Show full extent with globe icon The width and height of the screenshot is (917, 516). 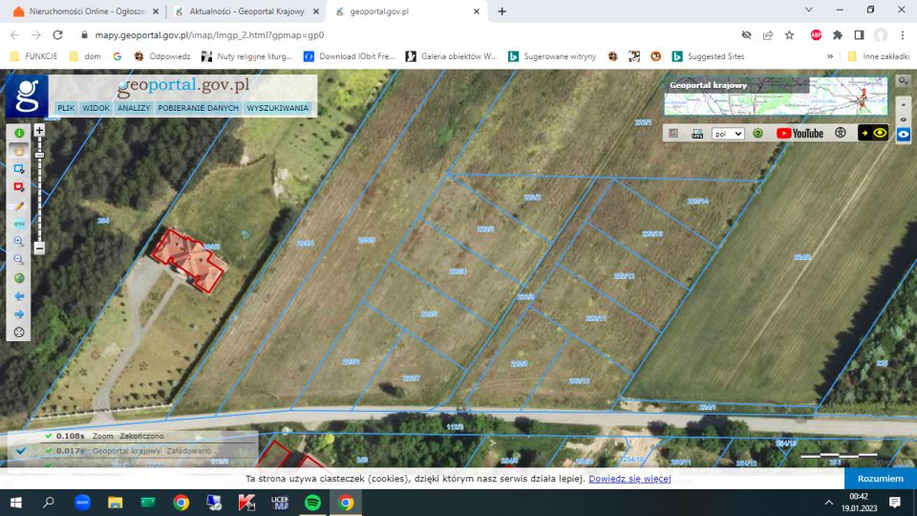tap(19, 278)
